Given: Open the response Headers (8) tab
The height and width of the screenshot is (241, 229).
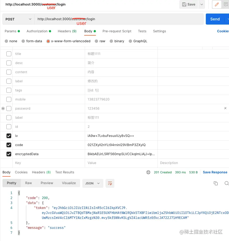Looking at the screenshot, I should coord(41,172).
